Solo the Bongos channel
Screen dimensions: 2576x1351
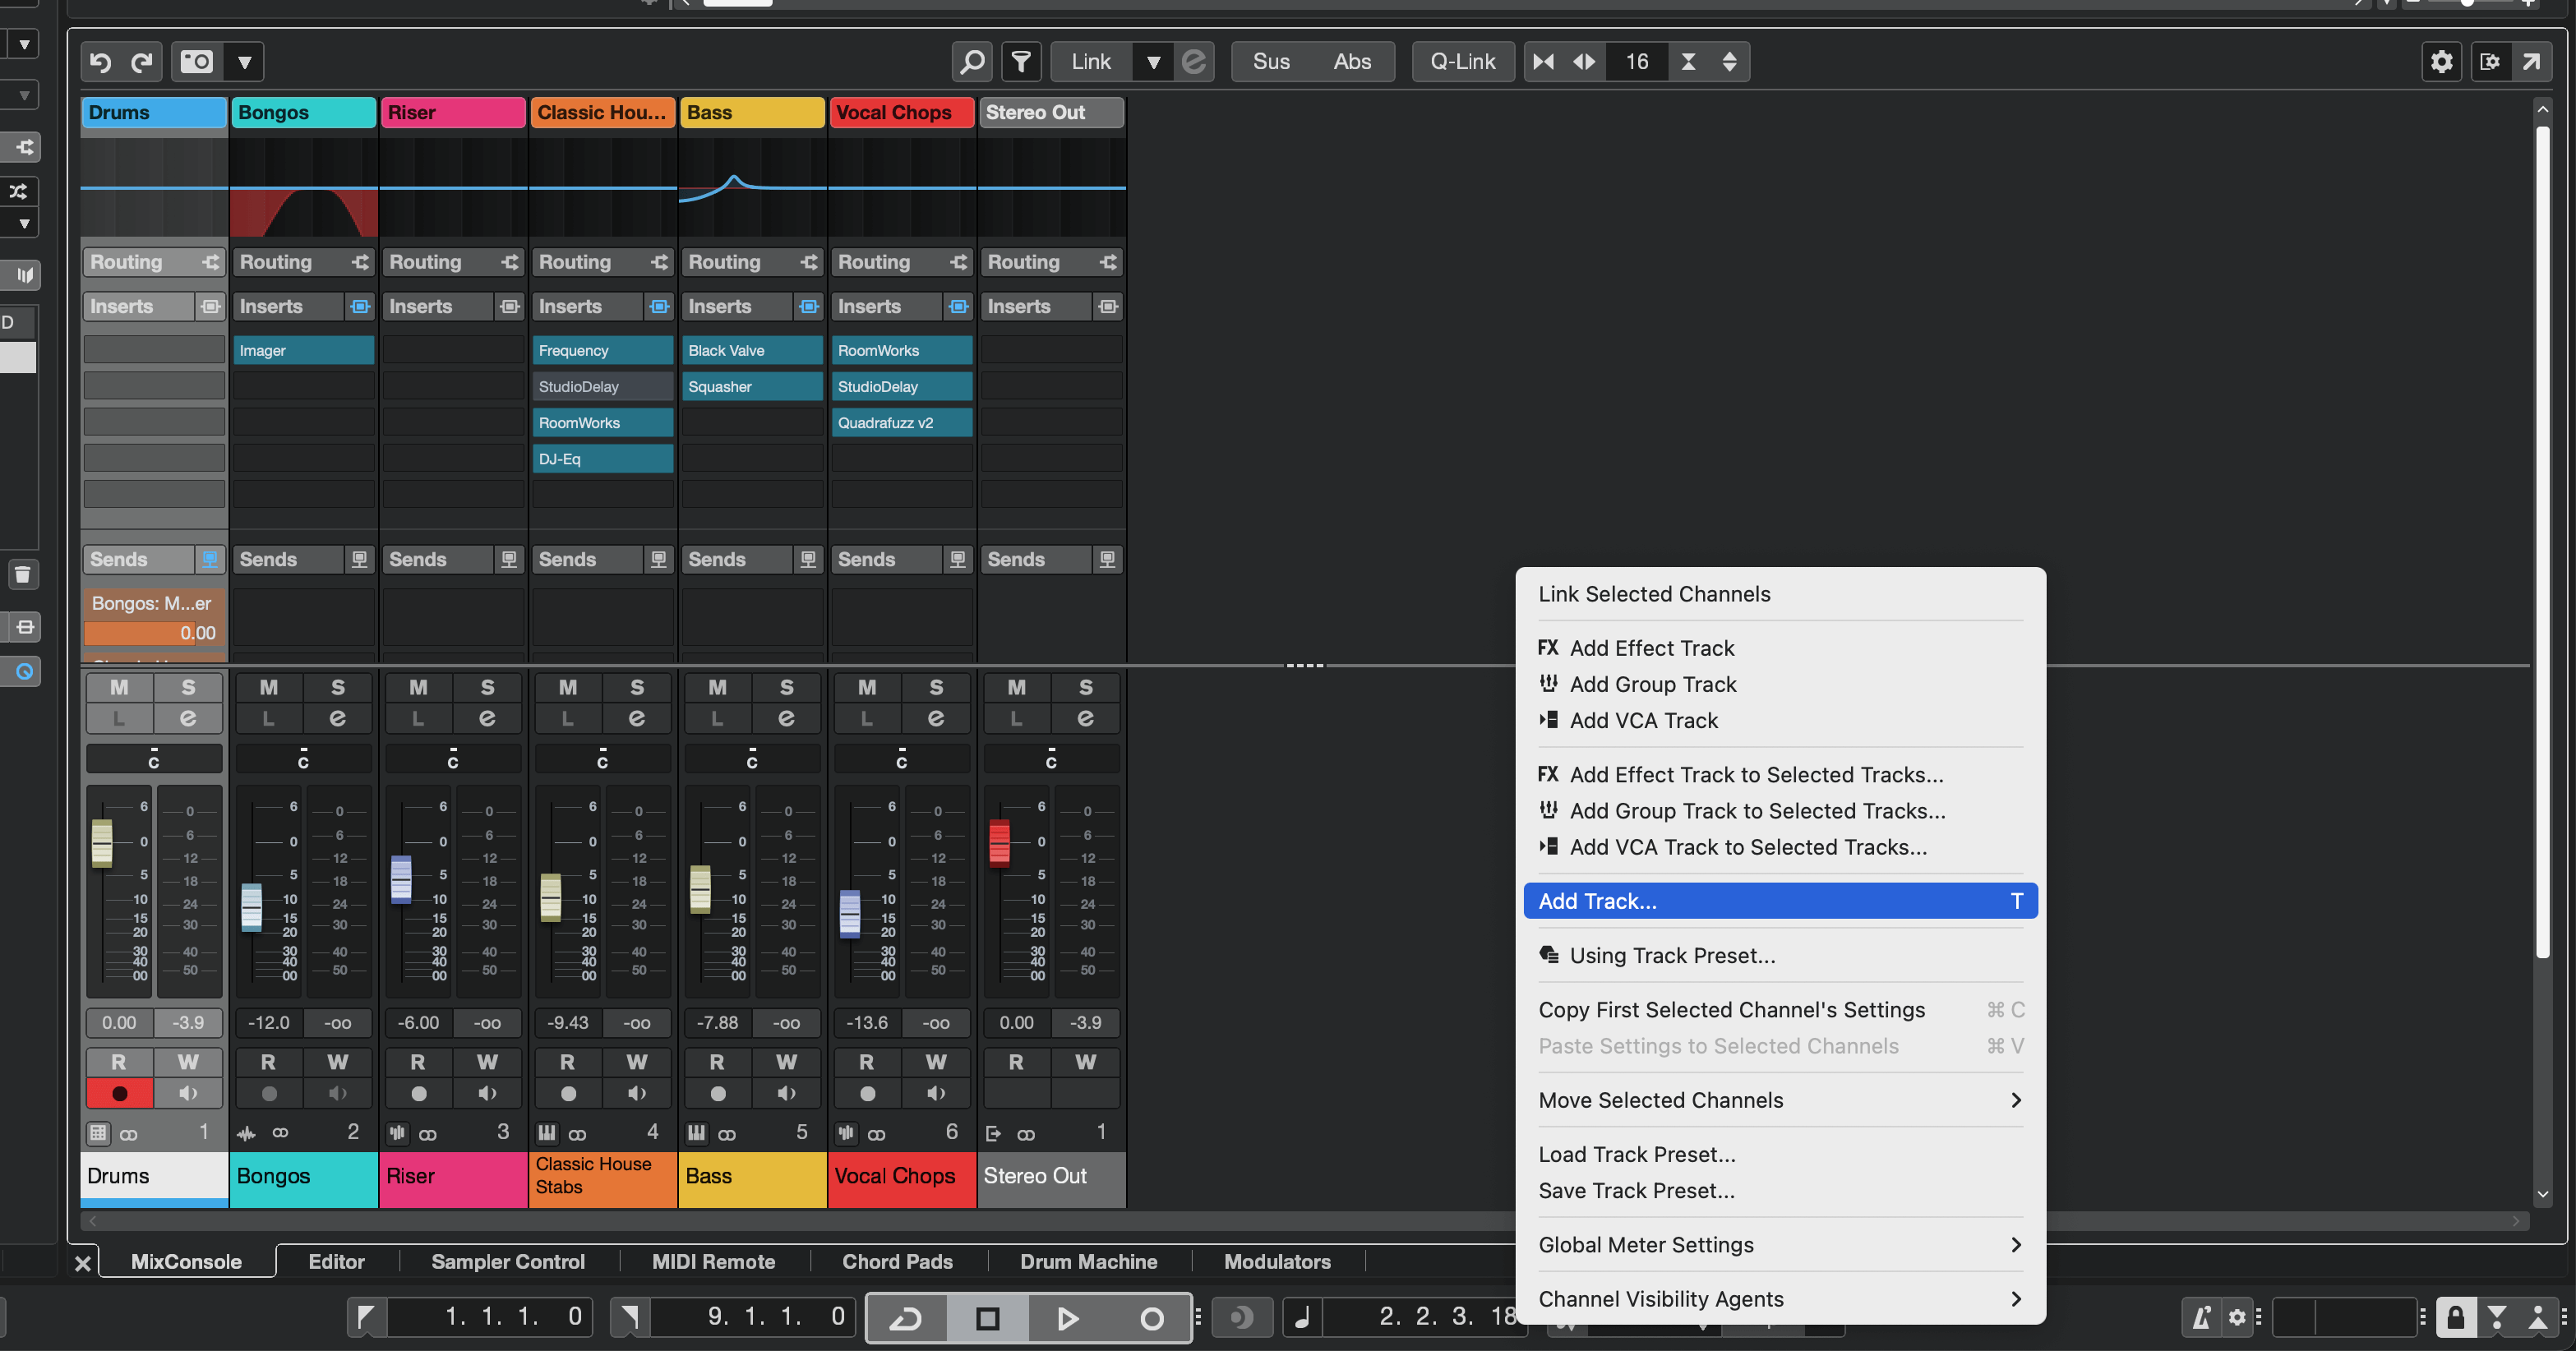click(x=338, y=688)
